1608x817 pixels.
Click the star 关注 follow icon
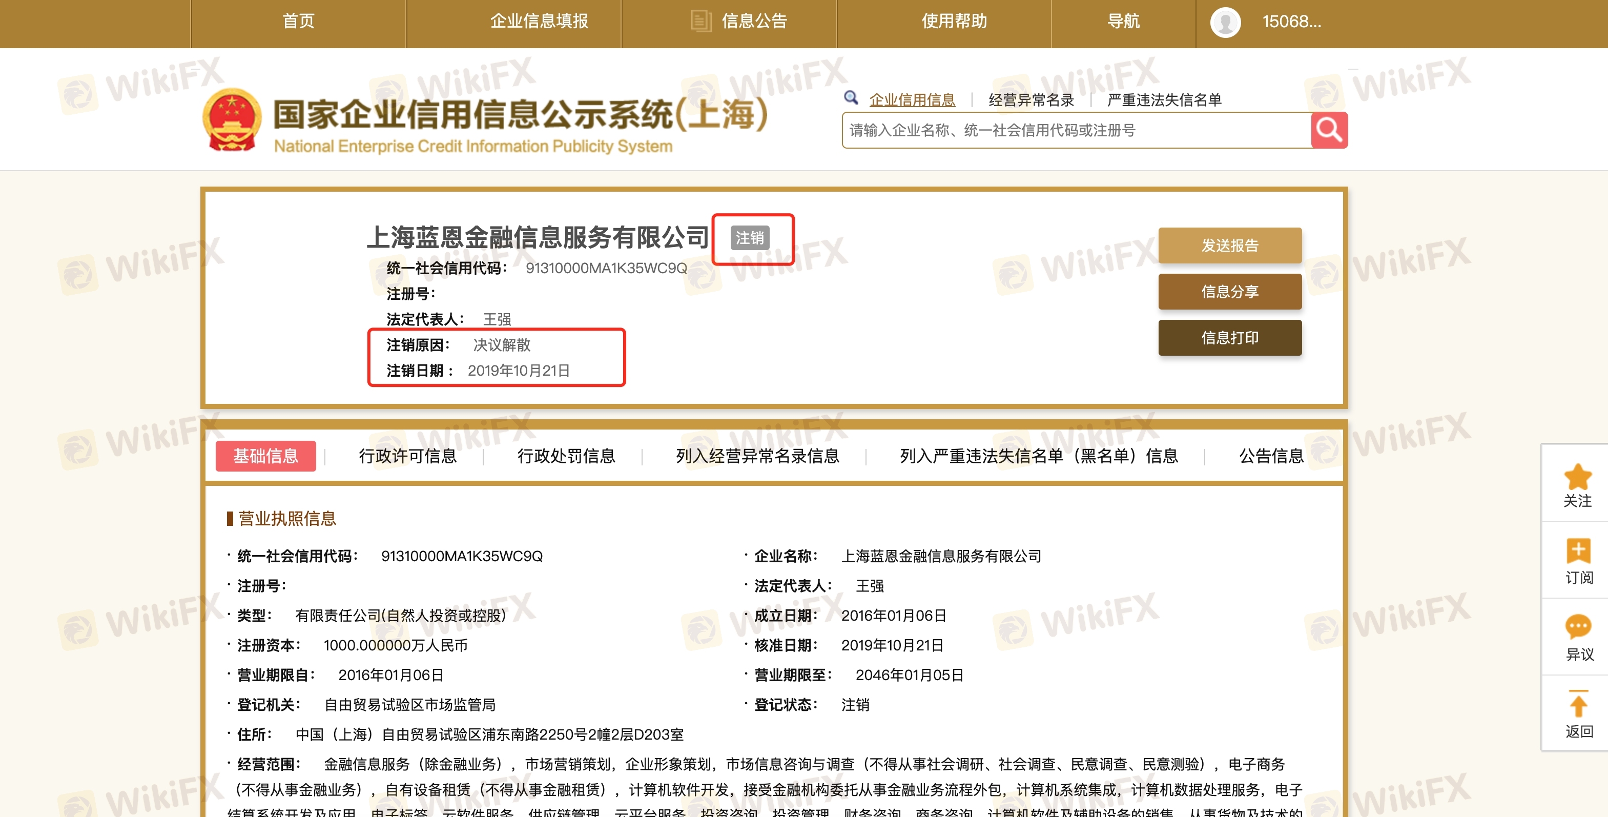pyautogui.click(x=1577, y=477)
